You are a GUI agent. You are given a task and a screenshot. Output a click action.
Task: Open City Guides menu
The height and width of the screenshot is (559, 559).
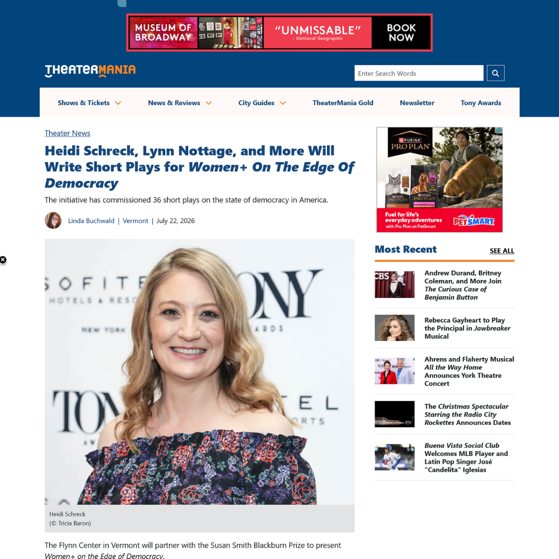256,103
